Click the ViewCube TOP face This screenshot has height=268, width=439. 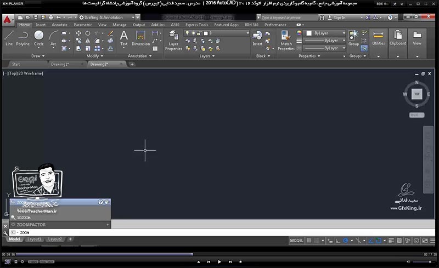coord(417,94)
